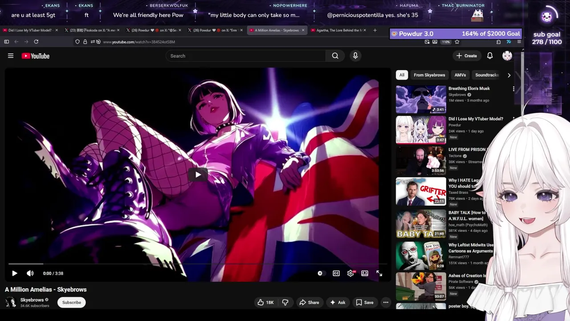This screenshot has width=570, height=321.
Task: Go forward in browser
Action: pyautogui.click(x=26, y=41)
